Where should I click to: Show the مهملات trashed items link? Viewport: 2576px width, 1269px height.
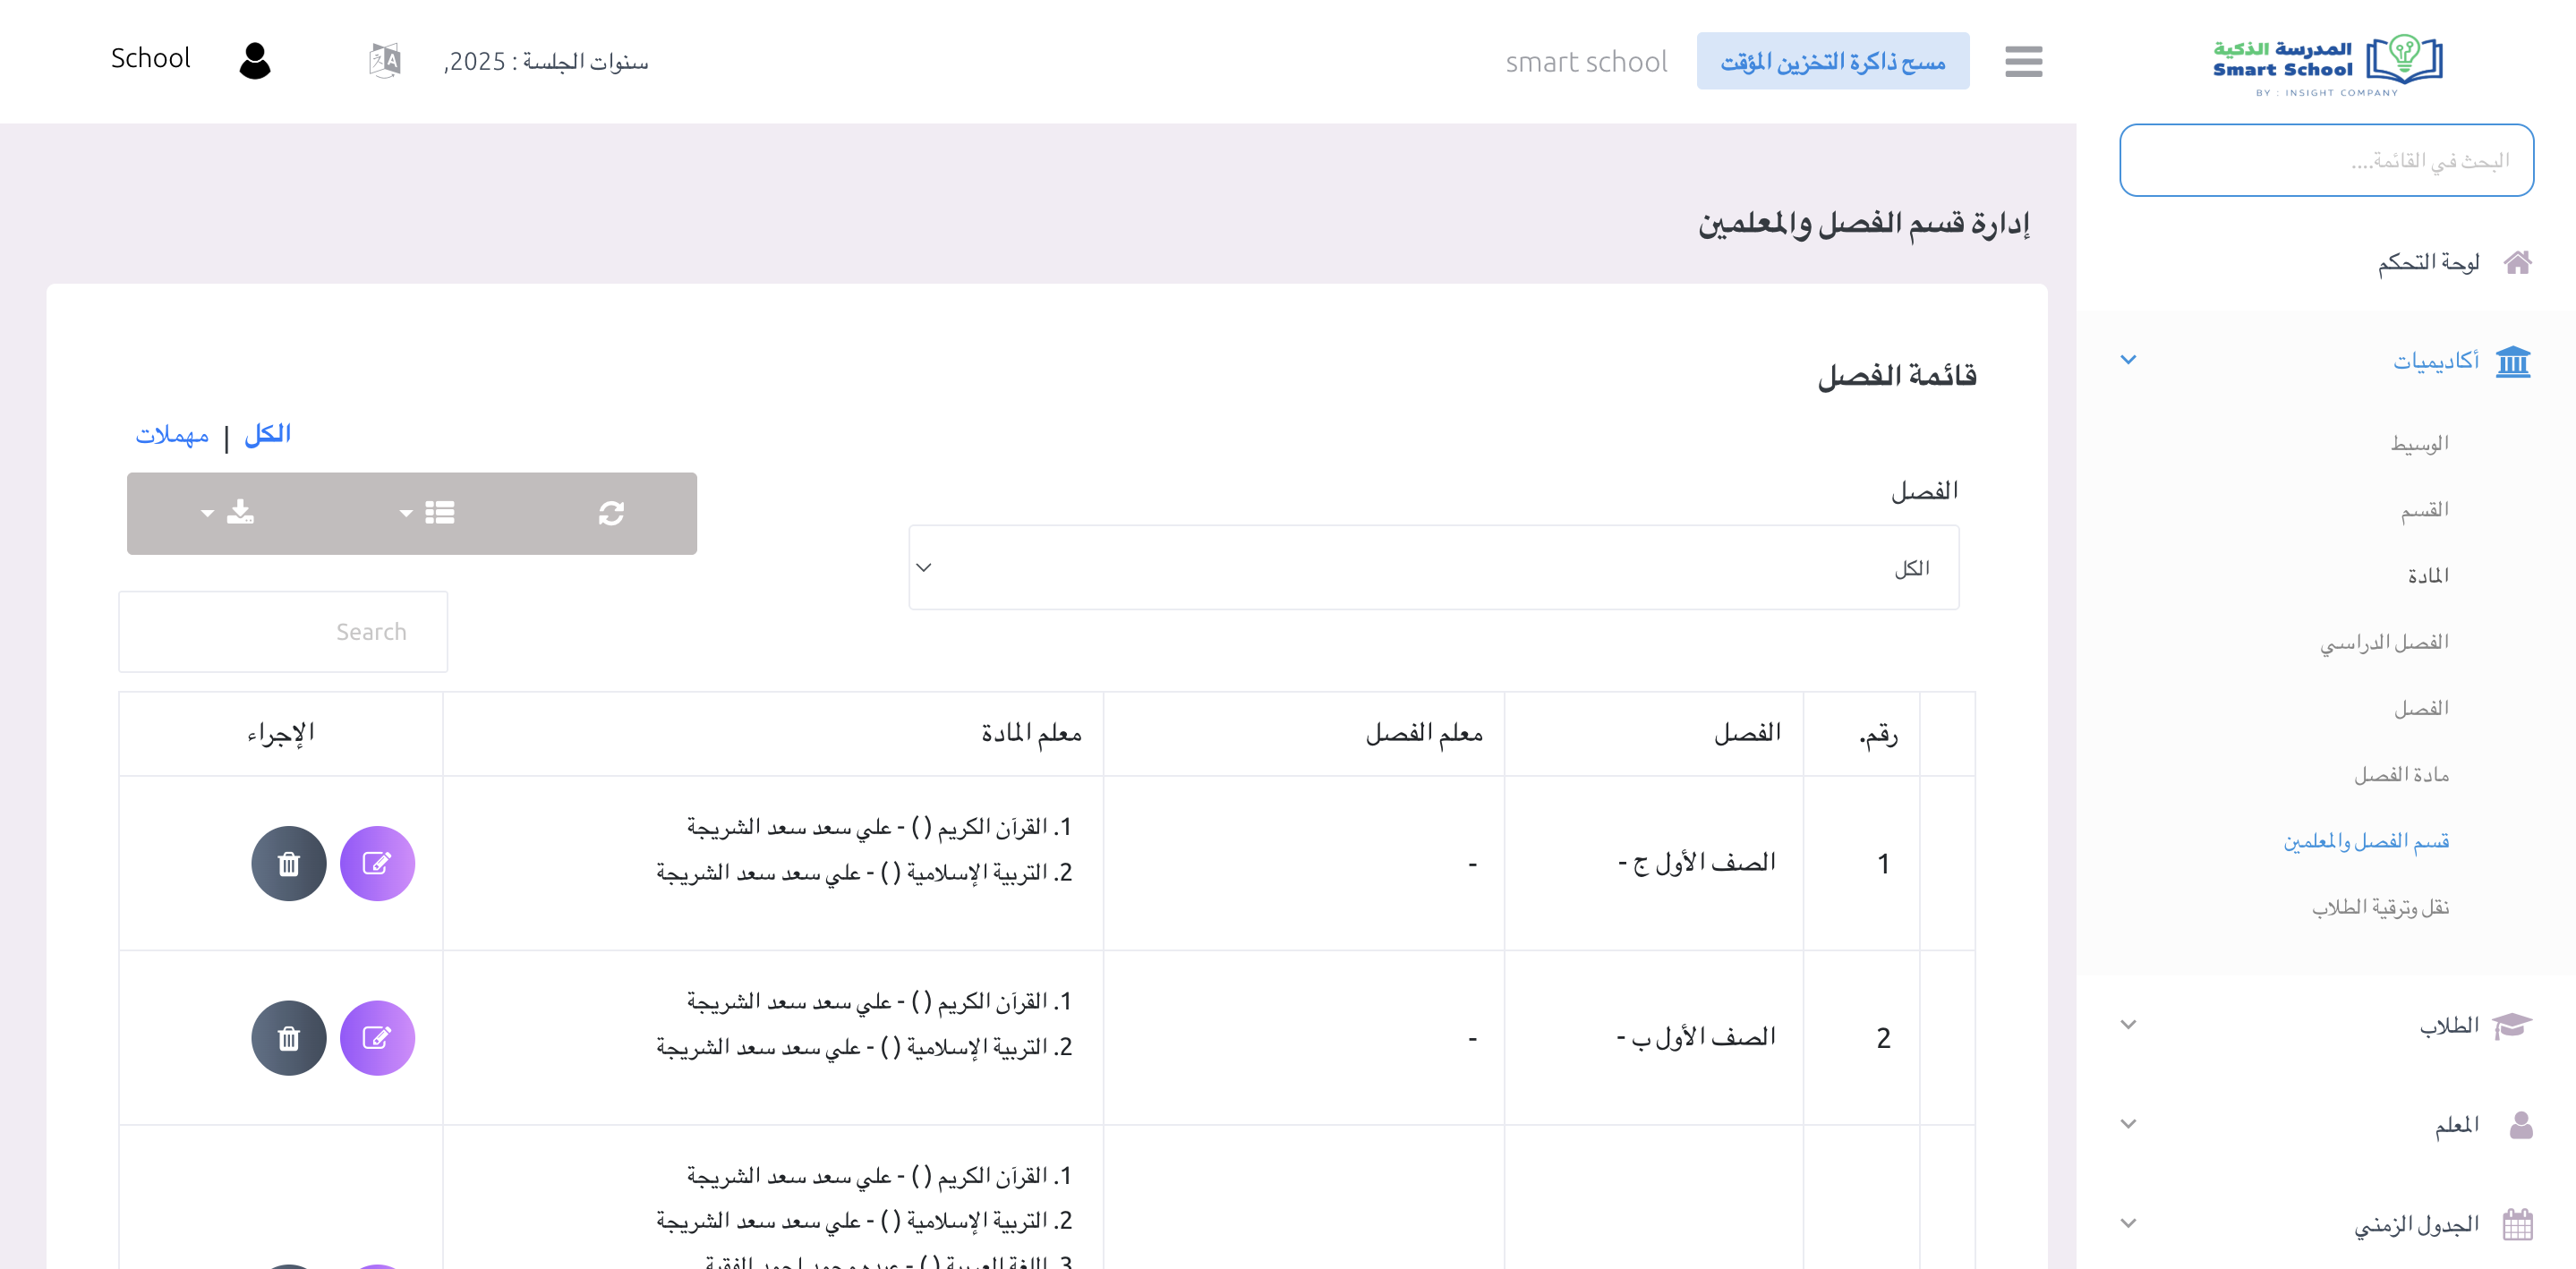point(172,435)
